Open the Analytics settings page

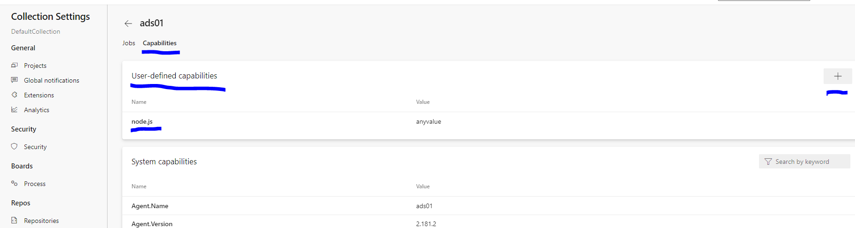[x=36, y=110]
